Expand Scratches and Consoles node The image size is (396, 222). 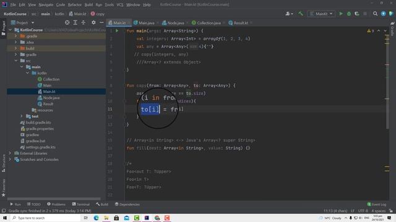click(10, 160)
